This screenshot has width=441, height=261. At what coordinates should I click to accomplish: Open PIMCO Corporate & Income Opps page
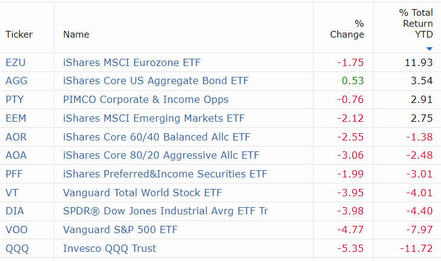(x=145, y=99)
